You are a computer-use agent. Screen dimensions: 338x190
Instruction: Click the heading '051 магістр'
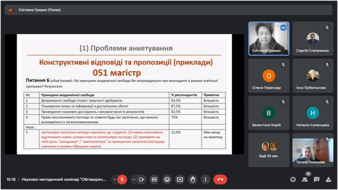pos(117,73)
